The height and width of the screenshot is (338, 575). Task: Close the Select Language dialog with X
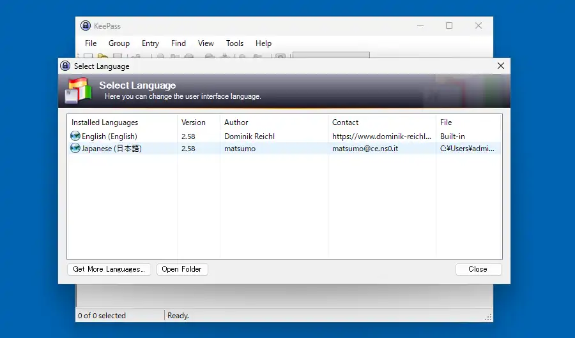(500, 66)
